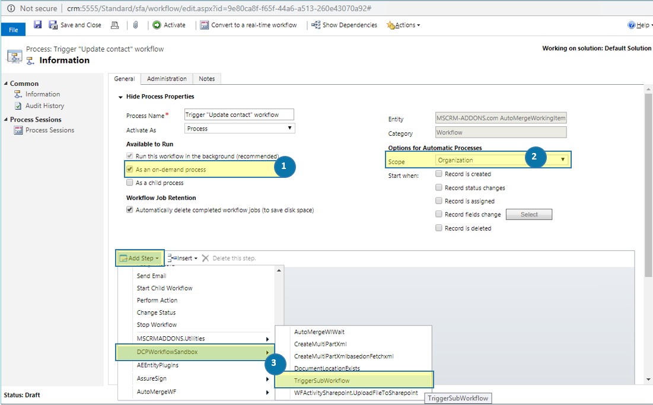Open the Add Step dropdown
The height and width of the screenshot is (405, 653).
140,258
